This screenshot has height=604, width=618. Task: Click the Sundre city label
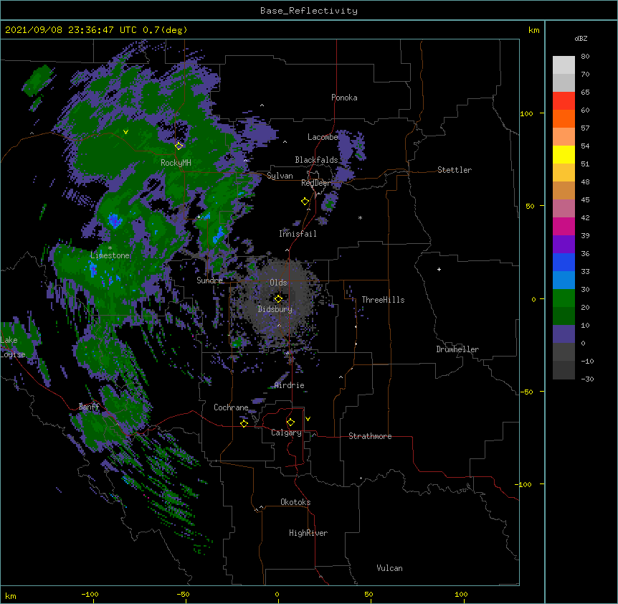(209, 280)
